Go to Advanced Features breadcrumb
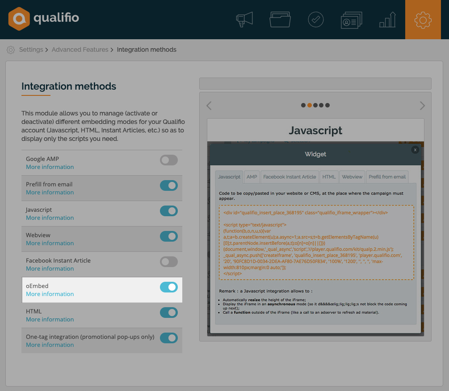 pos(80,49)
